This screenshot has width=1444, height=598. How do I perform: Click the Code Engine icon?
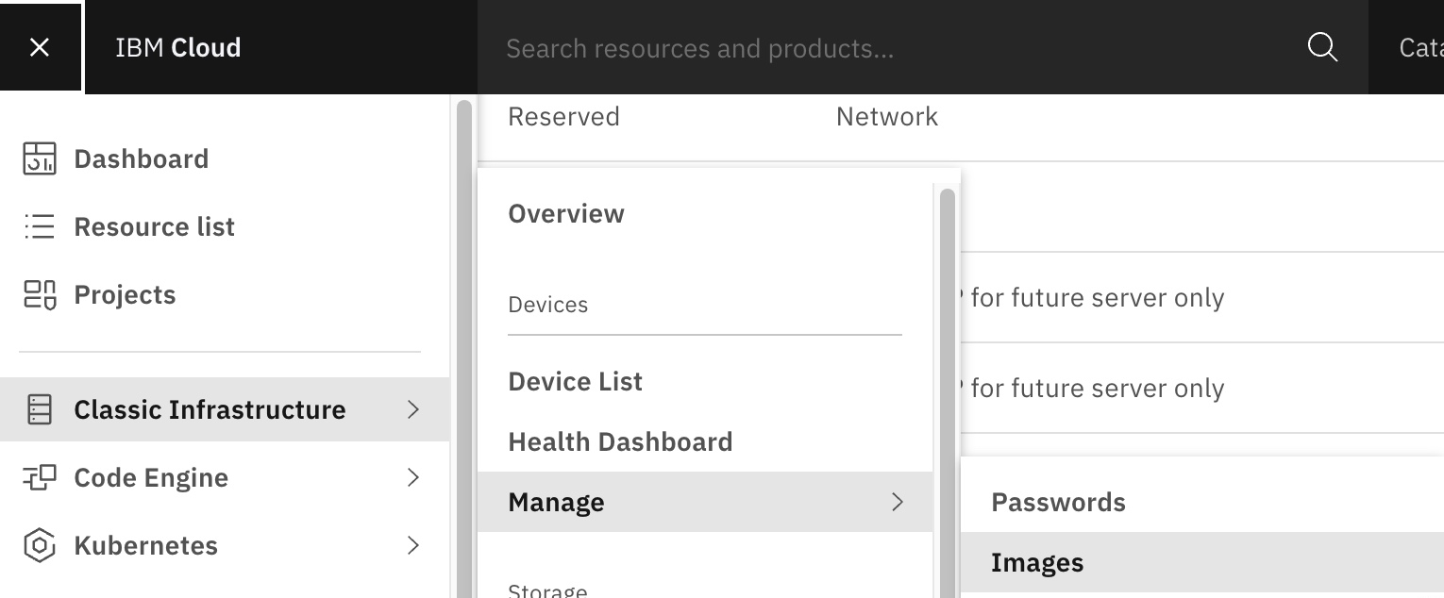tap(40, 477)
